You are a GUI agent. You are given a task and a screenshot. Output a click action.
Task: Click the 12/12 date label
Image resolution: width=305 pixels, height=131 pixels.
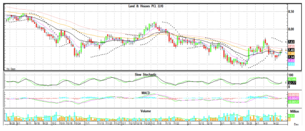point(133,123)
